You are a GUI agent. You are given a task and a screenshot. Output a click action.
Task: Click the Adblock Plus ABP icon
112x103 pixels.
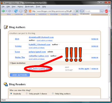click(x=106, y=11)
